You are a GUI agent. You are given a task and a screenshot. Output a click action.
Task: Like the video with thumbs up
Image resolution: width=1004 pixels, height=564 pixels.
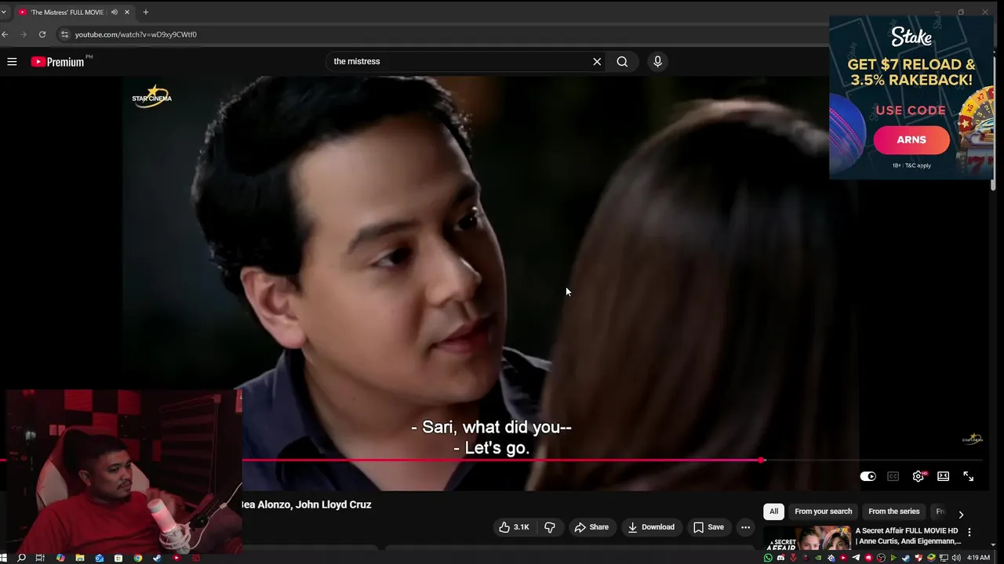514,527
